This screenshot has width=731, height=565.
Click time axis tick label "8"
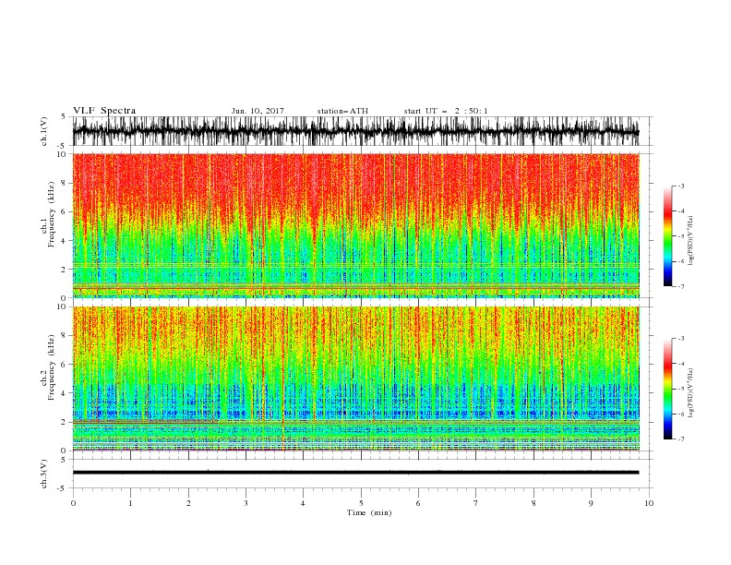(x=533, y=503)
